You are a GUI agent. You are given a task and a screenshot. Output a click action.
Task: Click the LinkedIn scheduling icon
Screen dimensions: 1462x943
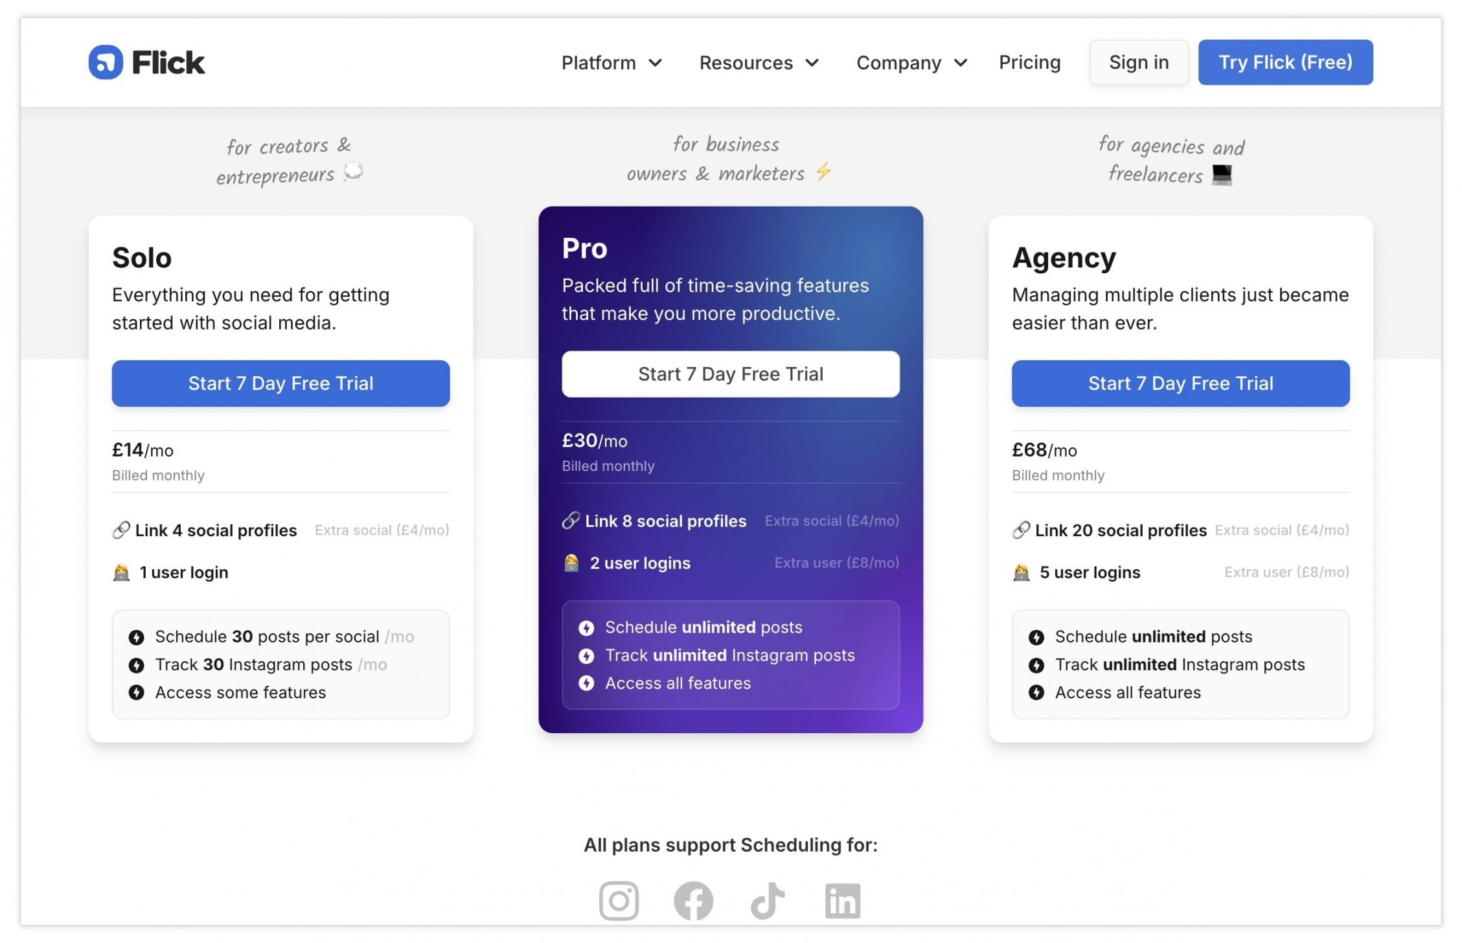[843, 900]
